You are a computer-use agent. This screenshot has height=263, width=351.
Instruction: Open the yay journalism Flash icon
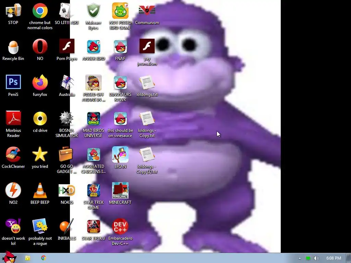pos(147,46)
